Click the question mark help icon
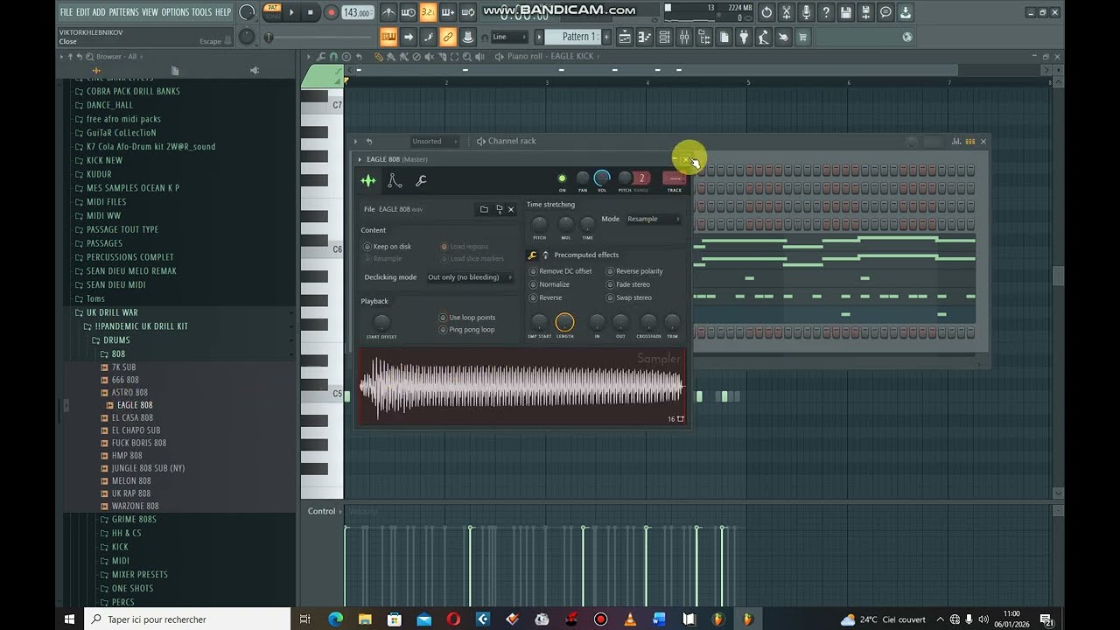The height and width of the screenshot is (630, 1120). coord(826,12)
